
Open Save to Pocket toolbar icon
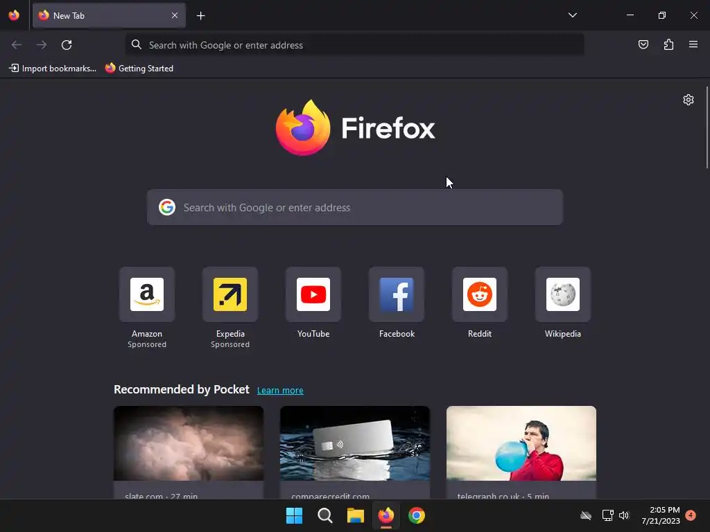pos(643,44)
